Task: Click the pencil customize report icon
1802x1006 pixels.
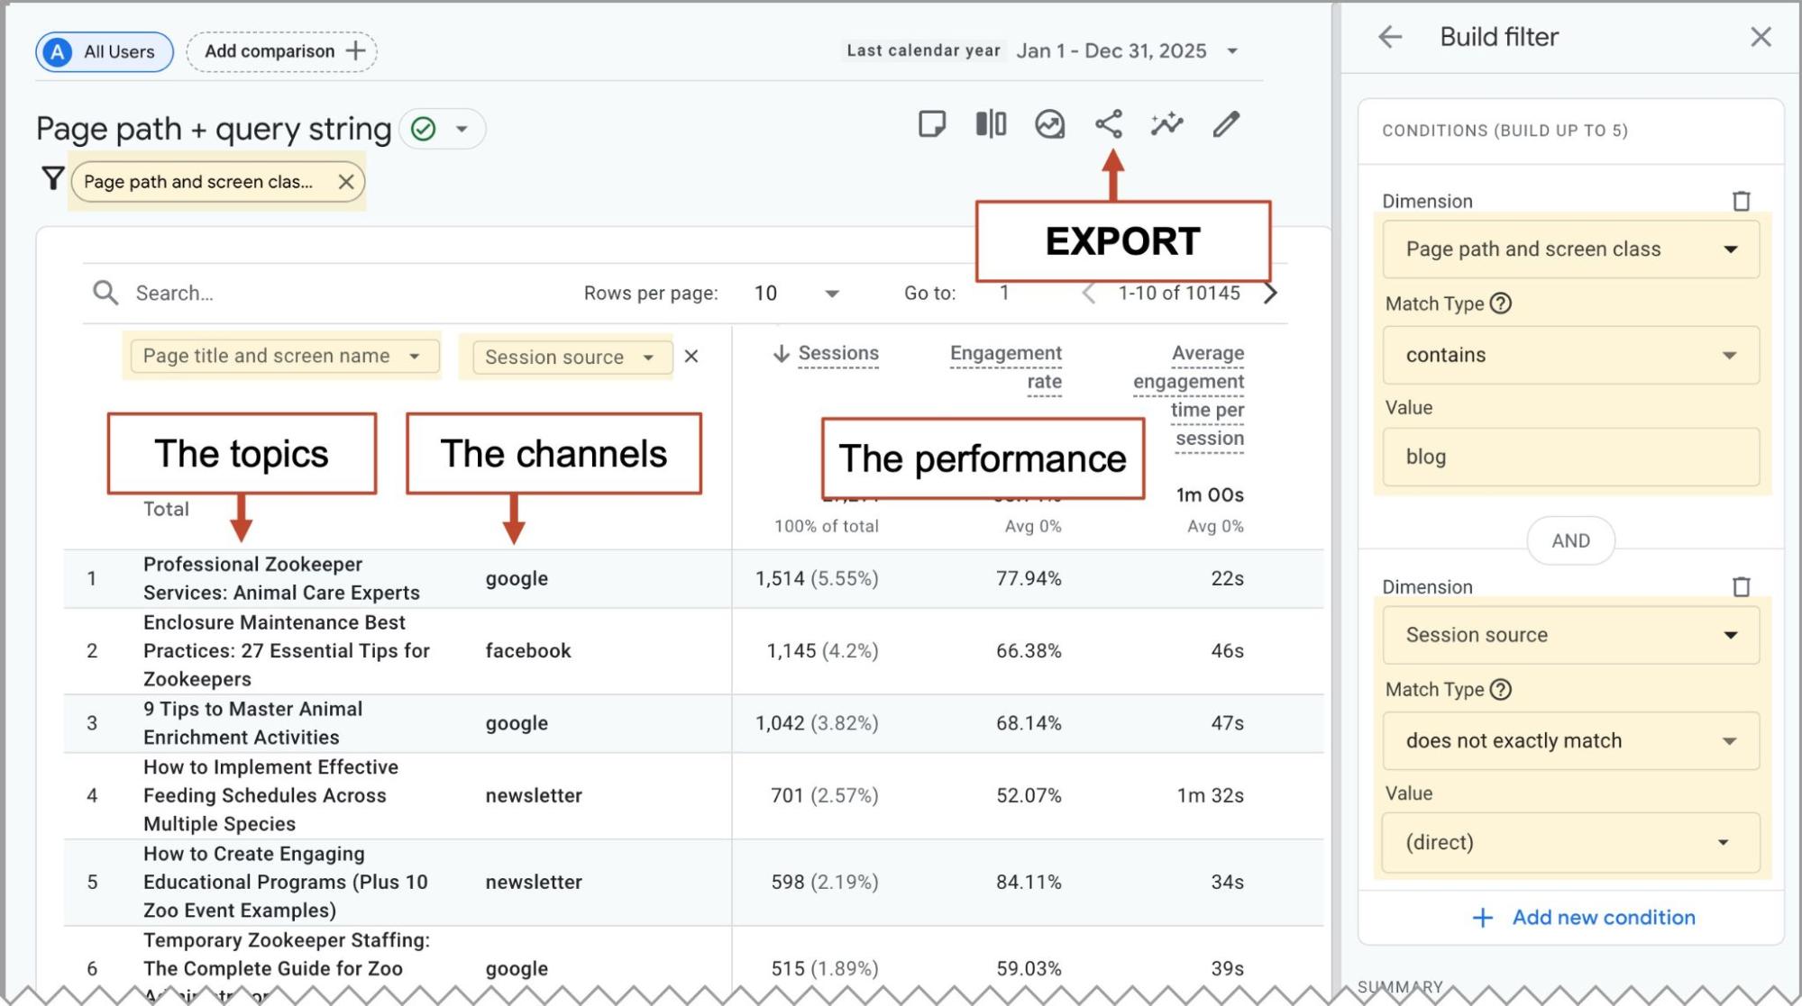Action: pyautogui.click(x=1226, y=124)
